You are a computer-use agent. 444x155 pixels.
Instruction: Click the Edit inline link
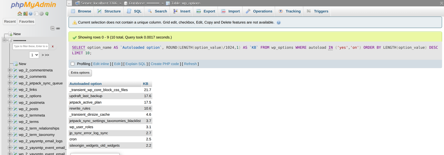coord(101,64)
